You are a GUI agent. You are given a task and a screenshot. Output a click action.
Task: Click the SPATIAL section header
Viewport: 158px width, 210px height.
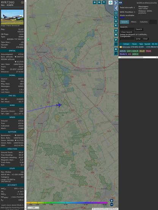12,51
